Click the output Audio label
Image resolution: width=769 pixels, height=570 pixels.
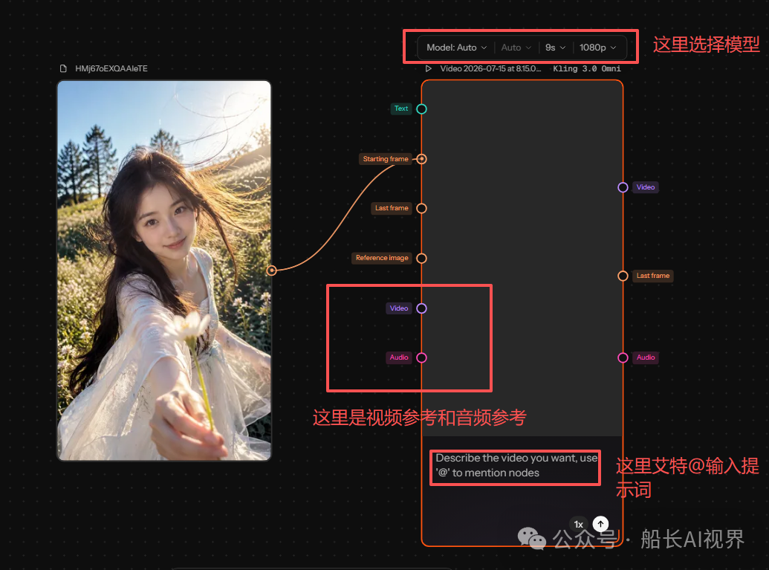[646, 357]
